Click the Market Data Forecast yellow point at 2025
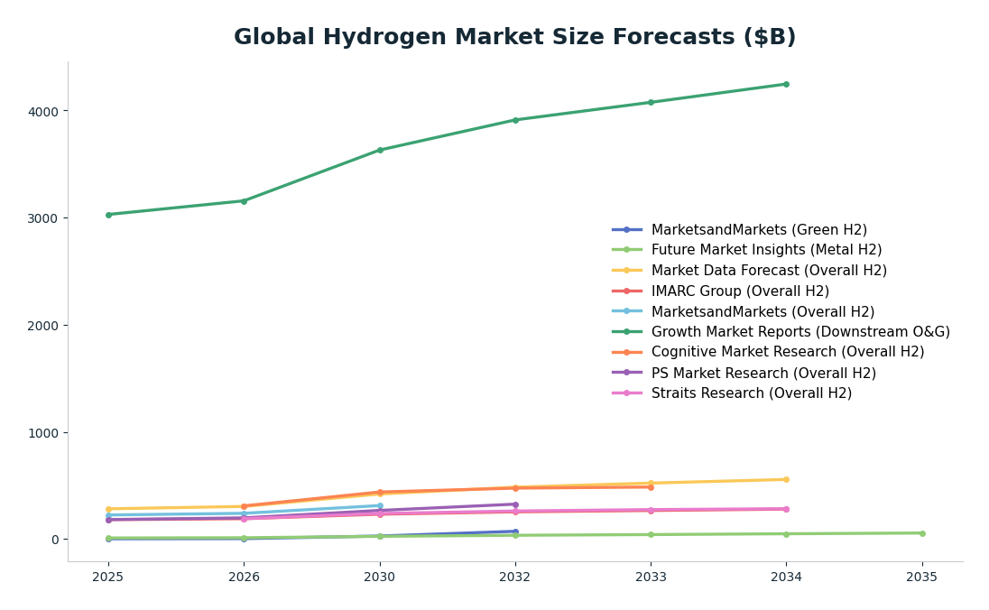The height and width of the screenshot is (610, 989). tap(108, 509)
